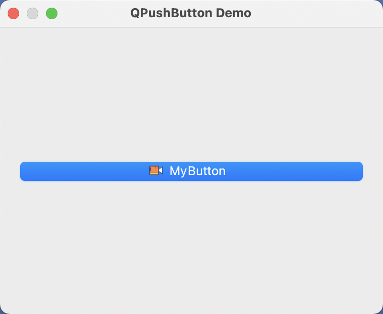Maximize the demo window using green button
383x314 pixels.
[x=52, y=13]
